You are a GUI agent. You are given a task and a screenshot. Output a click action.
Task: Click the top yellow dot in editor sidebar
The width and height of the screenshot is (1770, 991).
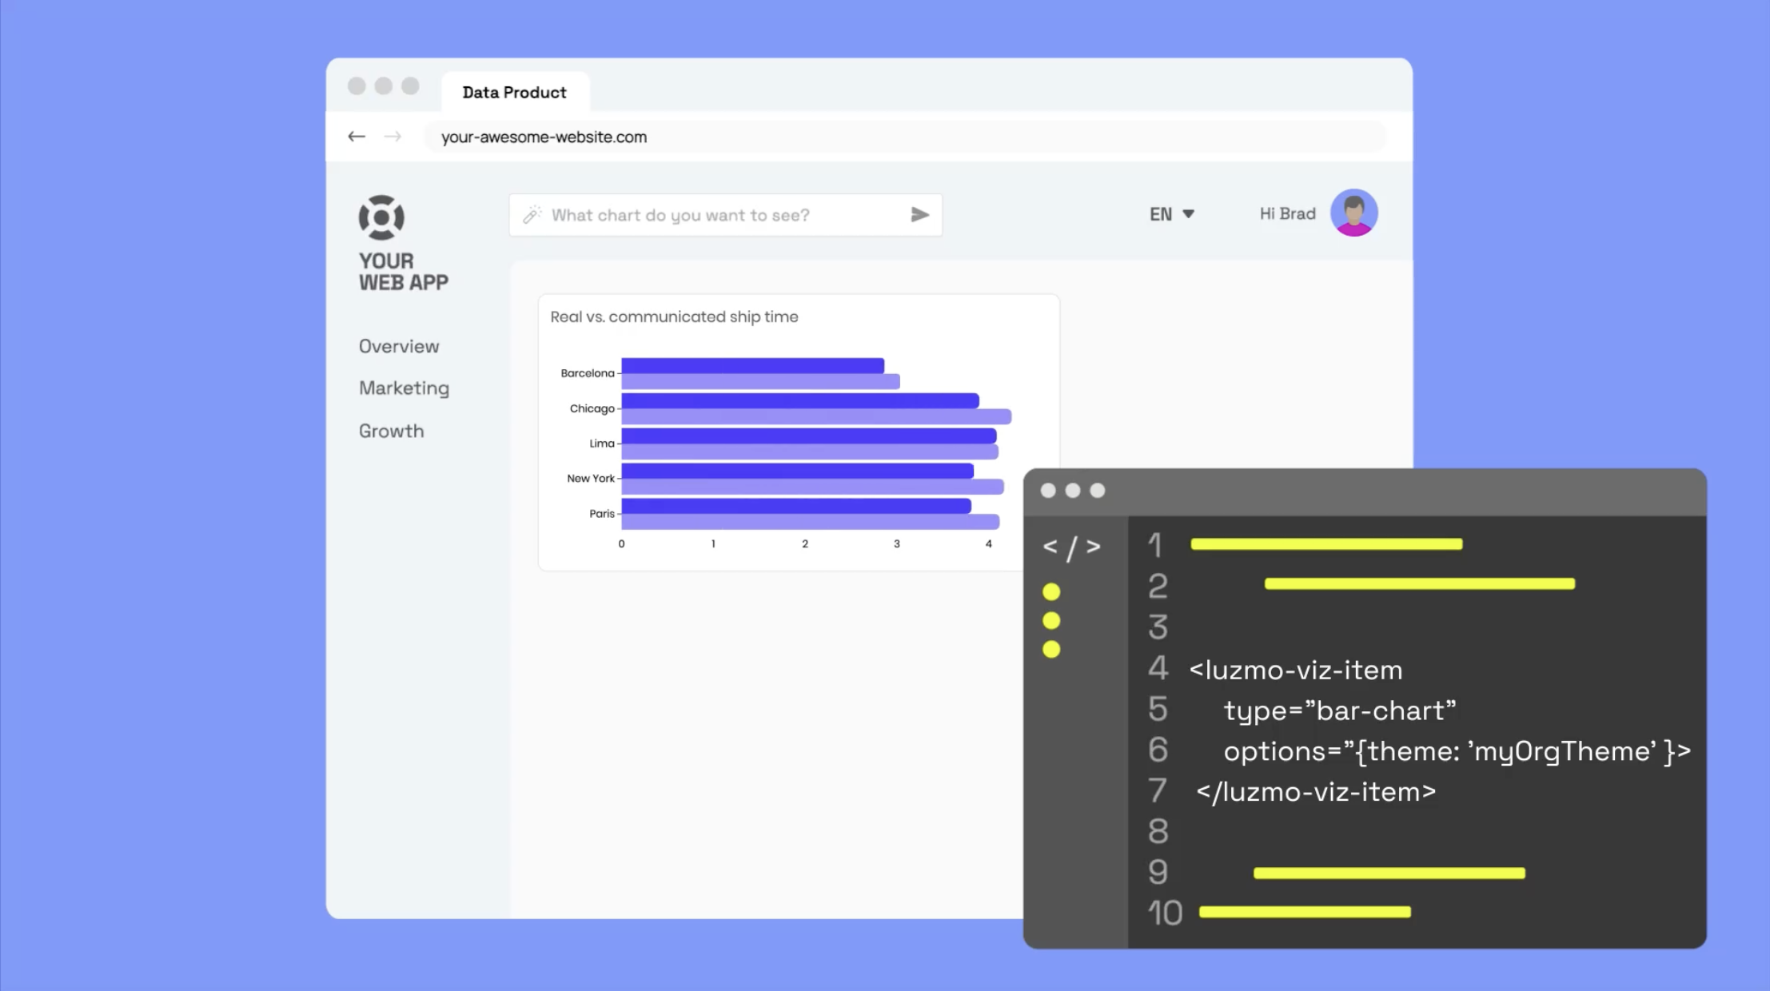tap(1051, 592)
